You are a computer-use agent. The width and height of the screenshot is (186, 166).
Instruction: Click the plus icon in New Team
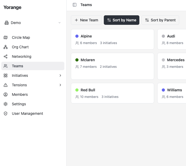(x=76, y=20)
